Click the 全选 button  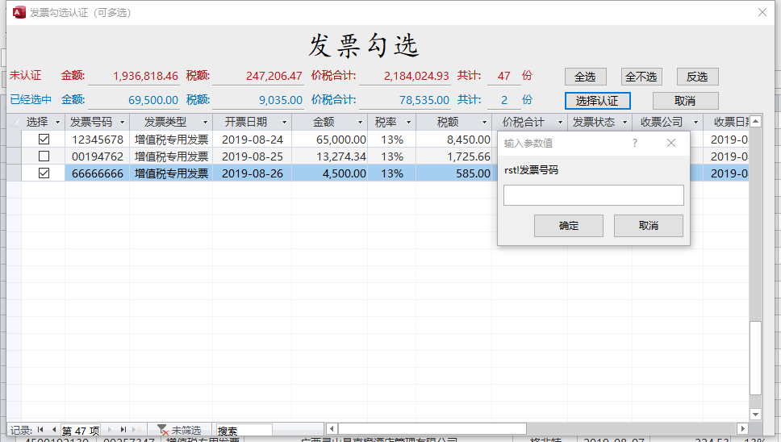pos(585,77)
